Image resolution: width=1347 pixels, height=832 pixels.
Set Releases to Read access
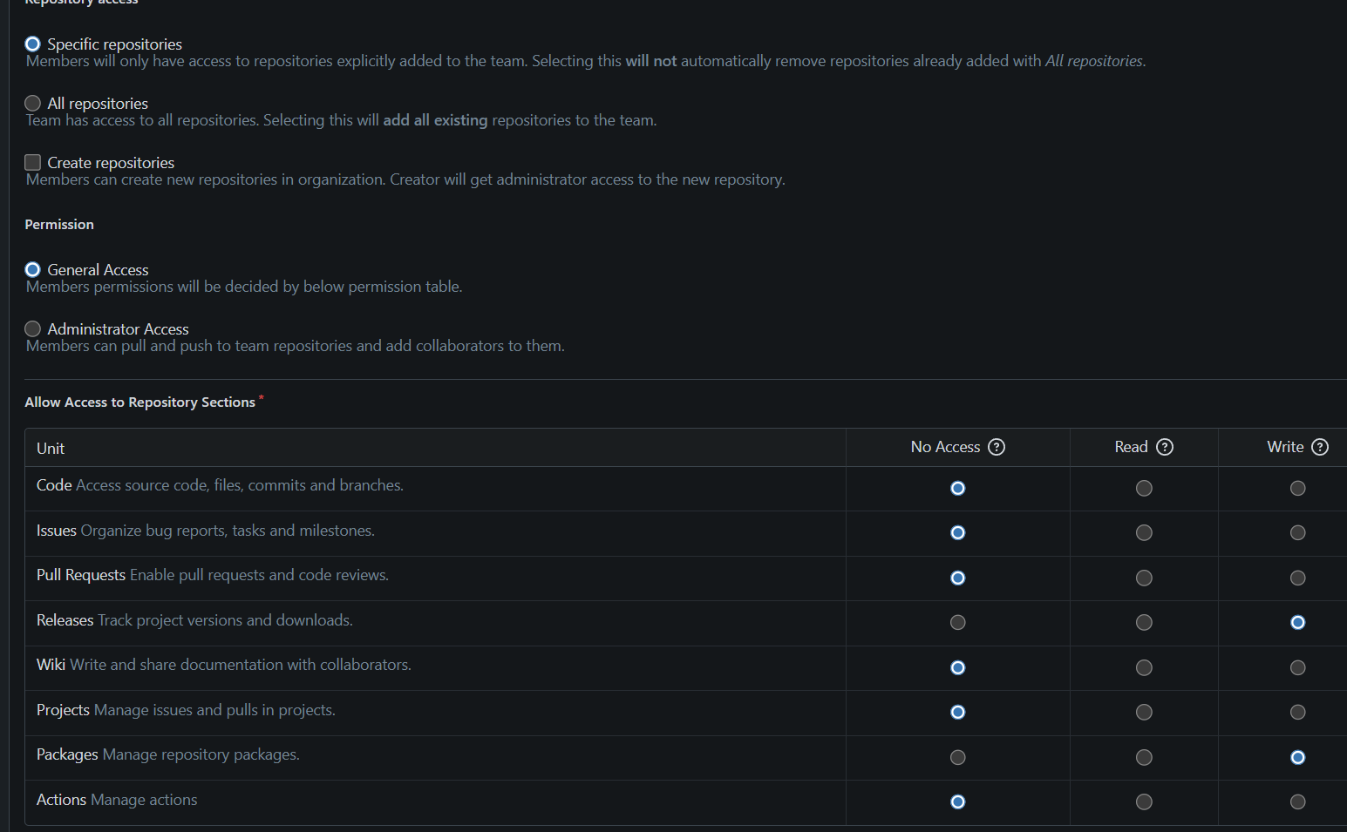pyautogui.click(x=1144, y=623)
